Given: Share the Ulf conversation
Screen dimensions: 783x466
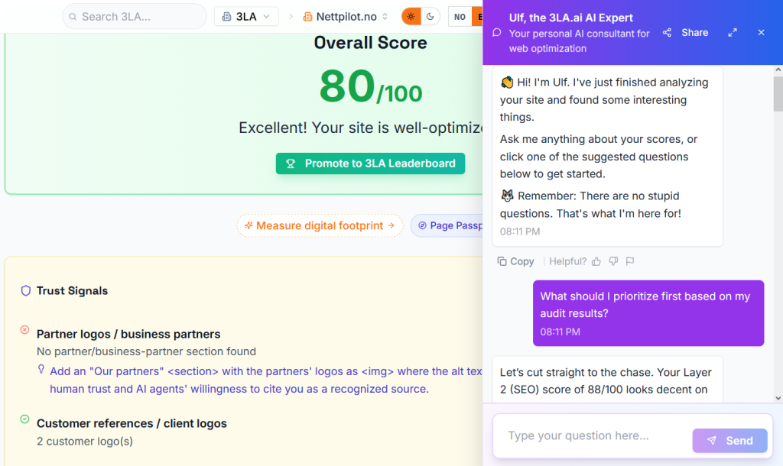Looking at the screenshot, I should [x=685, y=32].
